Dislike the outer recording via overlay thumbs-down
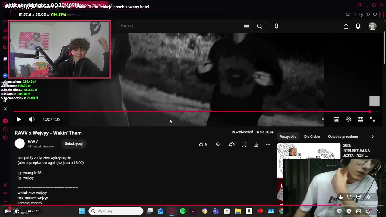Image resolution: width=386 pixels, height=217 pixels. 349,197
